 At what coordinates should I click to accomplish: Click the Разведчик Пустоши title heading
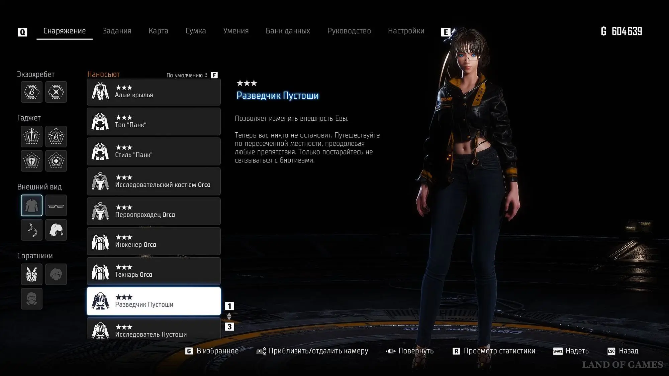tap(278, 96)
